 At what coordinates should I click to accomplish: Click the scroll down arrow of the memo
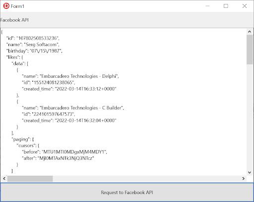pos(250,172)
